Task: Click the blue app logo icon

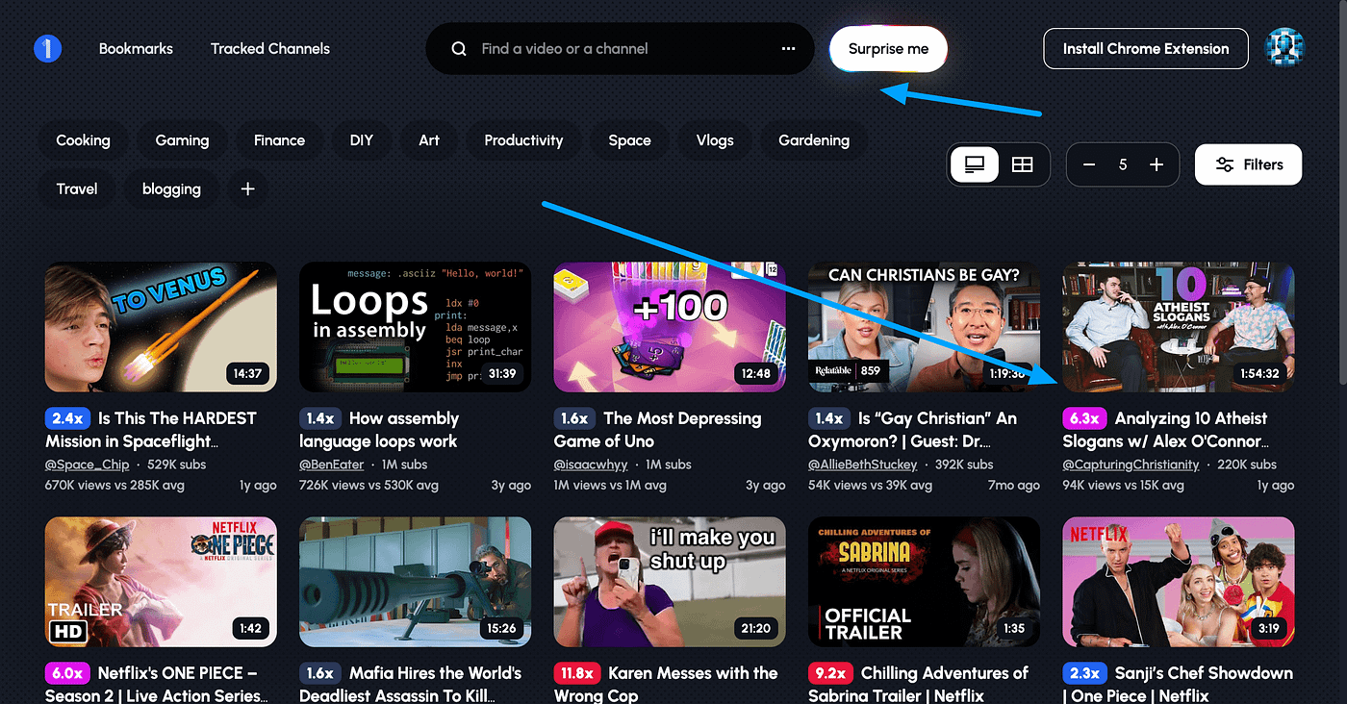Action: tap(47, 48)
